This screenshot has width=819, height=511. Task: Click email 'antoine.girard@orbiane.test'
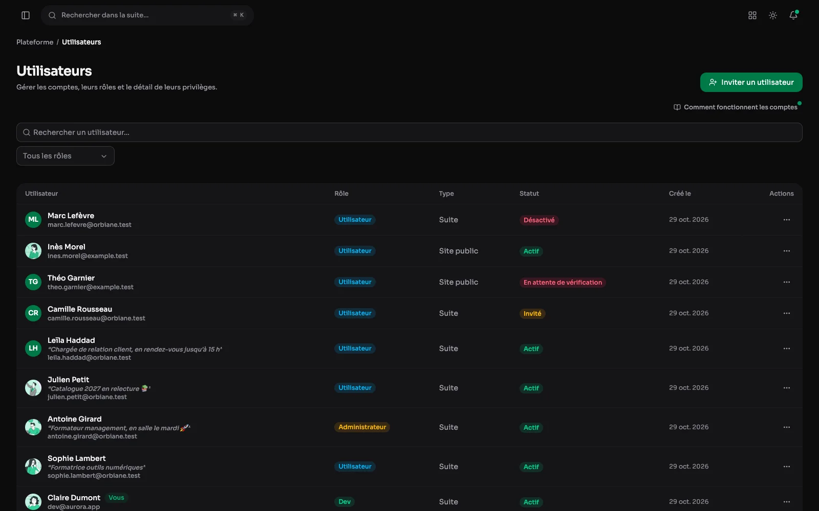pos(92,436)
